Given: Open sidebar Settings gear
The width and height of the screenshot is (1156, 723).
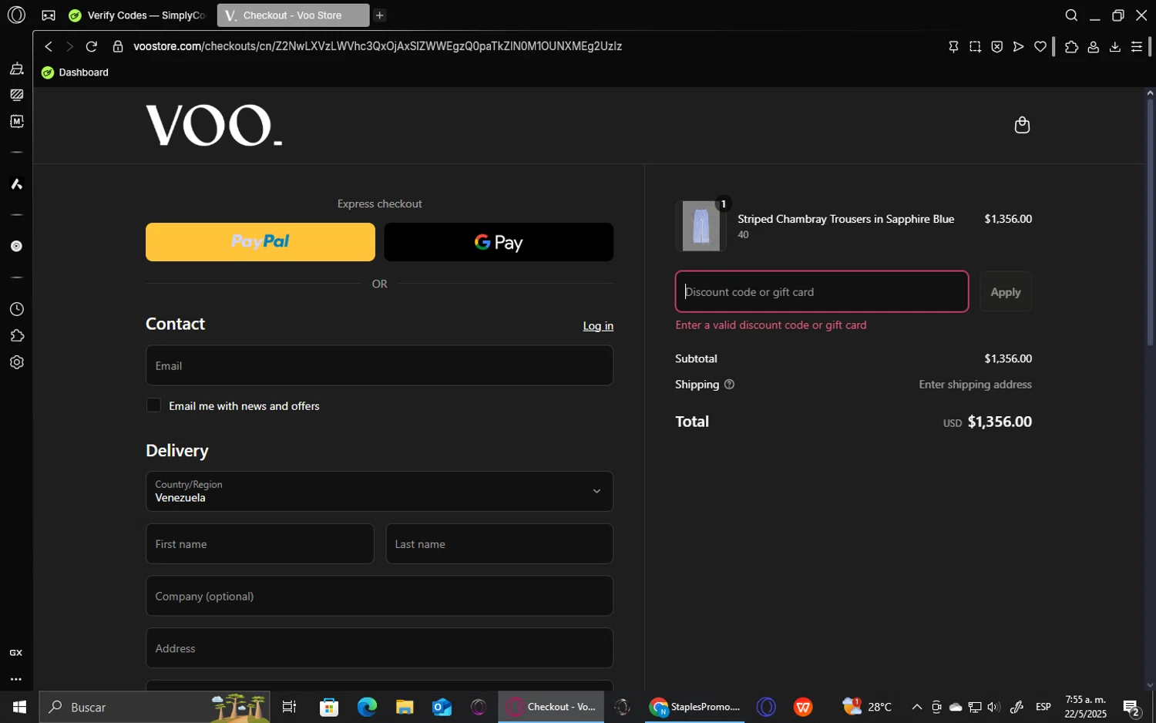Looking at the screenshot, I should (x=16, y=362).
